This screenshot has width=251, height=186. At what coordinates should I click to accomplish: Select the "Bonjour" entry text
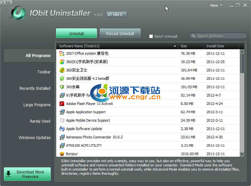click(x=72, y=154)
